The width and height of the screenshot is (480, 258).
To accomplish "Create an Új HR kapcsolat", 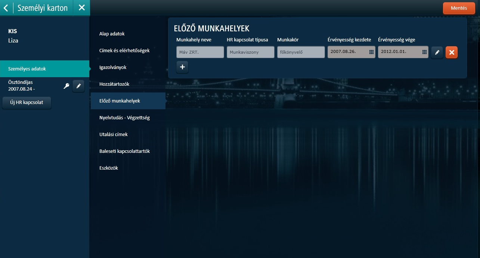I will 27,103.
